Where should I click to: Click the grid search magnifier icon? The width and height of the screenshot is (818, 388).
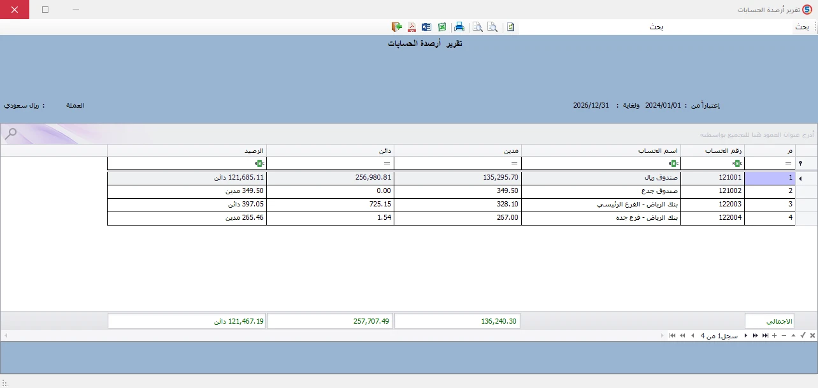(x=10, y=134)
